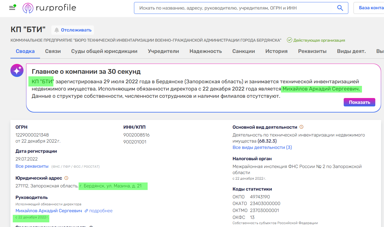The image size is (384, 227).
Task: Open the Связи tab
Action: [53, 51]
